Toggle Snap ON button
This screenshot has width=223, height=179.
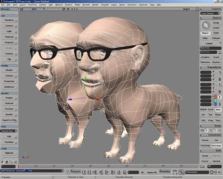pyautogui.click(x=202, y=130)
